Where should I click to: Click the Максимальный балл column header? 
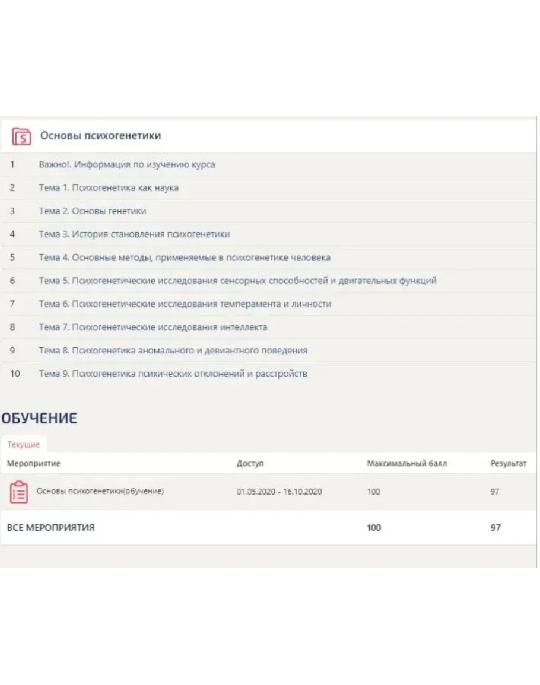406,463
